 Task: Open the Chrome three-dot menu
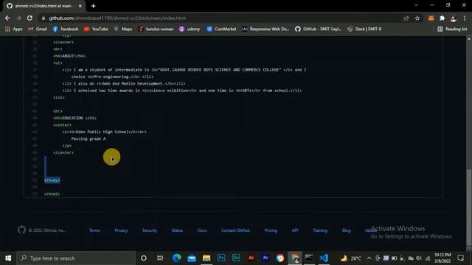(465, 18)
